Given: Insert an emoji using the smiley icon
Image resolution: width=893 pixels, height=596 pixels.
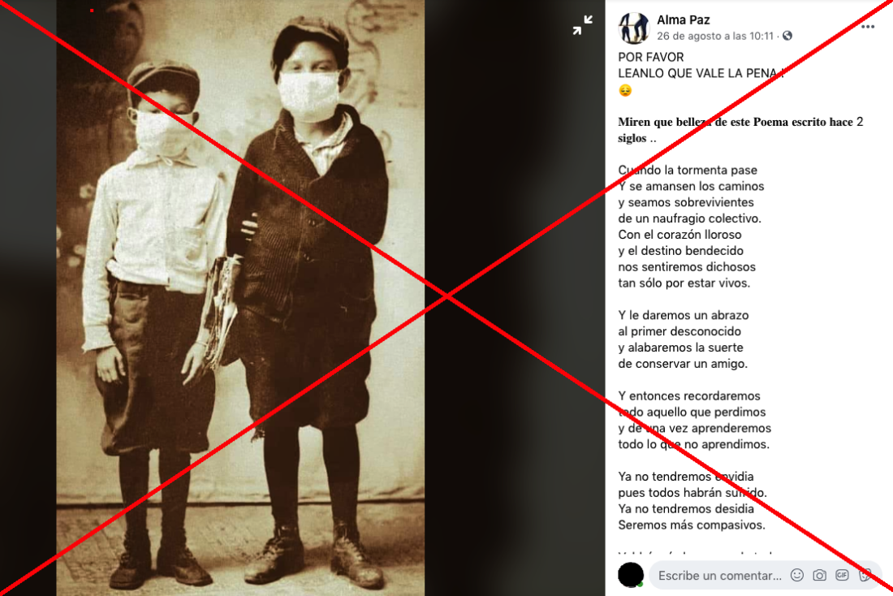Looking at the screenshot, I should 796,576.
